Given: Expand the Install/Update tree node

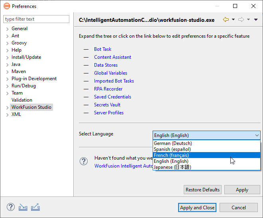Looking at the screenshot, I should [x=7, y=58].
